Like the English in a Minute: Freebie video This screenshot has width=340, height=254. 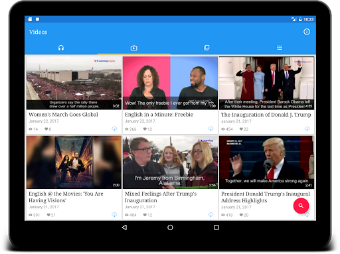145,129
